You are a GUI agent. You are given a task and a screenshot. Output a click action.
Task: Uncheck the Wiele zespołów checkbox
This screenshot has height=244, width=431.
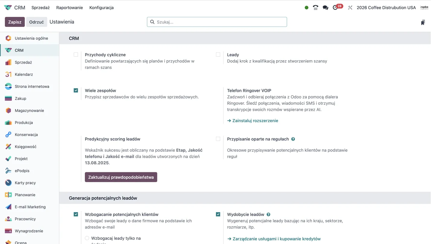click(76, 90)
